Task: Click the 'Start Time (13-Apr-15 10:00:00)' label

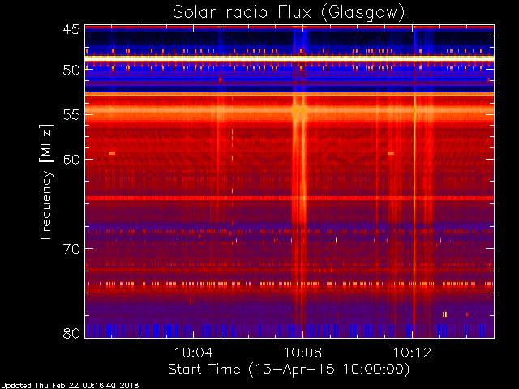Action: (289, 370)
